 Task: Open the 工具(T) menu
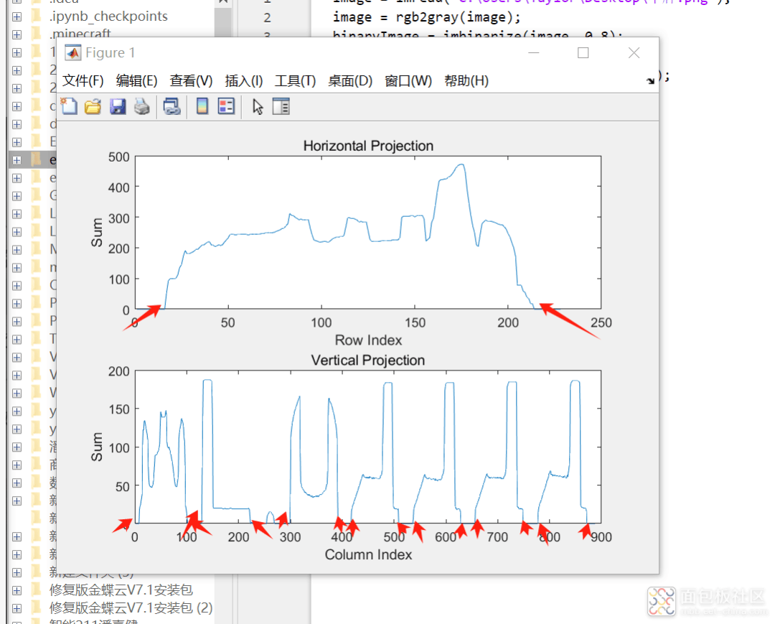tap(295, 81)
